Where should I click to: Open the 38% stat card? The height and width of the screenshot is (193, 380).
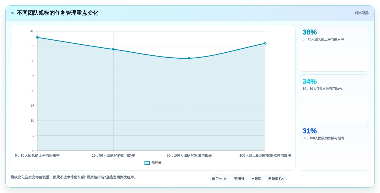pyautogui.click(x=334, y=48)
